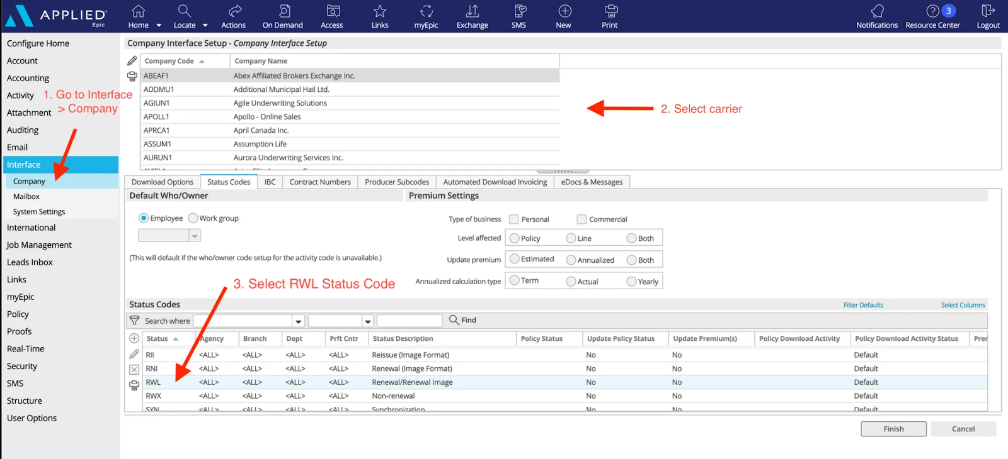The height and width of the screenshot is (459, 1008).
Task: Click the Logout icon
Action: (x=988, y=11)
